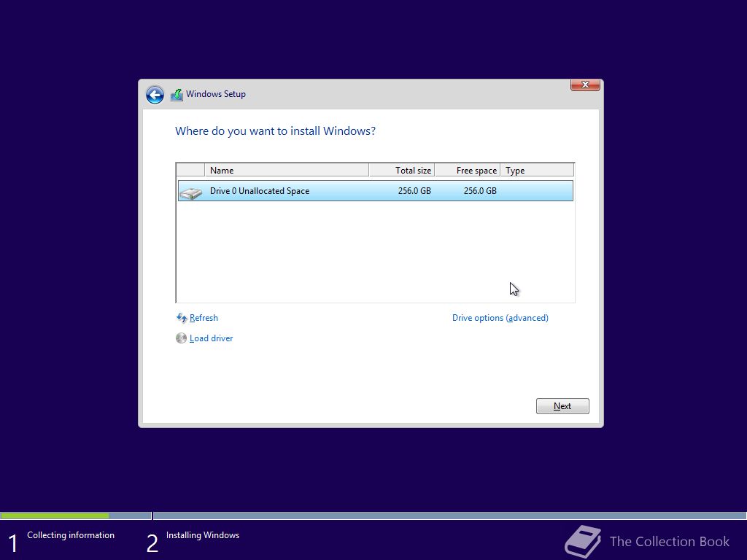Click the Type column header
This screenshot has width=747, height=560.
[x=537, y=170]
